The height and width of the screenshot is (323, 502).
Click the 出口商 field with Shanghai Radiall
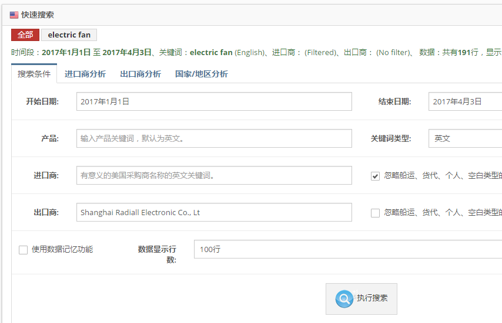(214, 212)
